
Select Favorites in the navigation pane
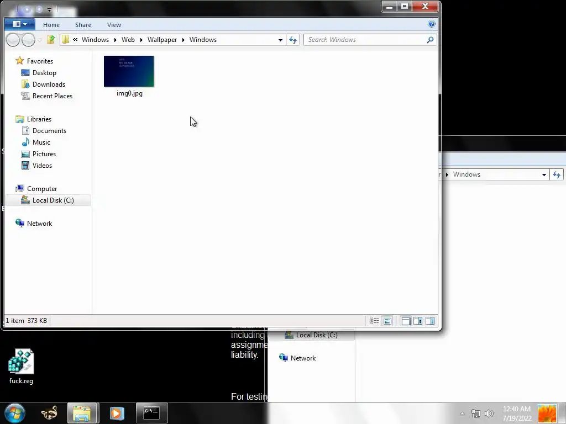click(x=40, y=61)
